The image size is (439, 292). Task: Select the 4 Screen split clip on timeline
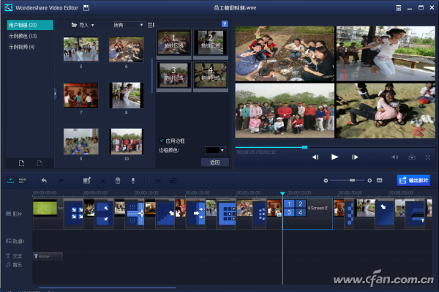308,214
